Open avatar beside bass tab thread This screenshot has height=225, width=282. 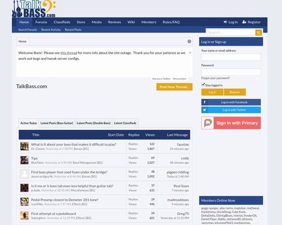(x=24, y=187)
